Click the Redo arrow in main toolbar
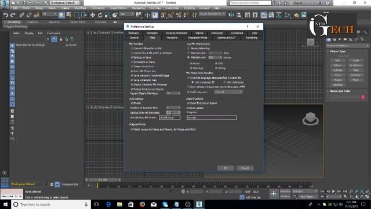371x209 pixels. (x=13, y=15)
